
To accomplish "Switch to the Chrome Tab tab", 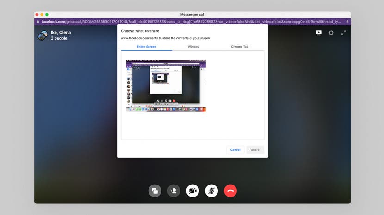I will (x=240, y=47).
